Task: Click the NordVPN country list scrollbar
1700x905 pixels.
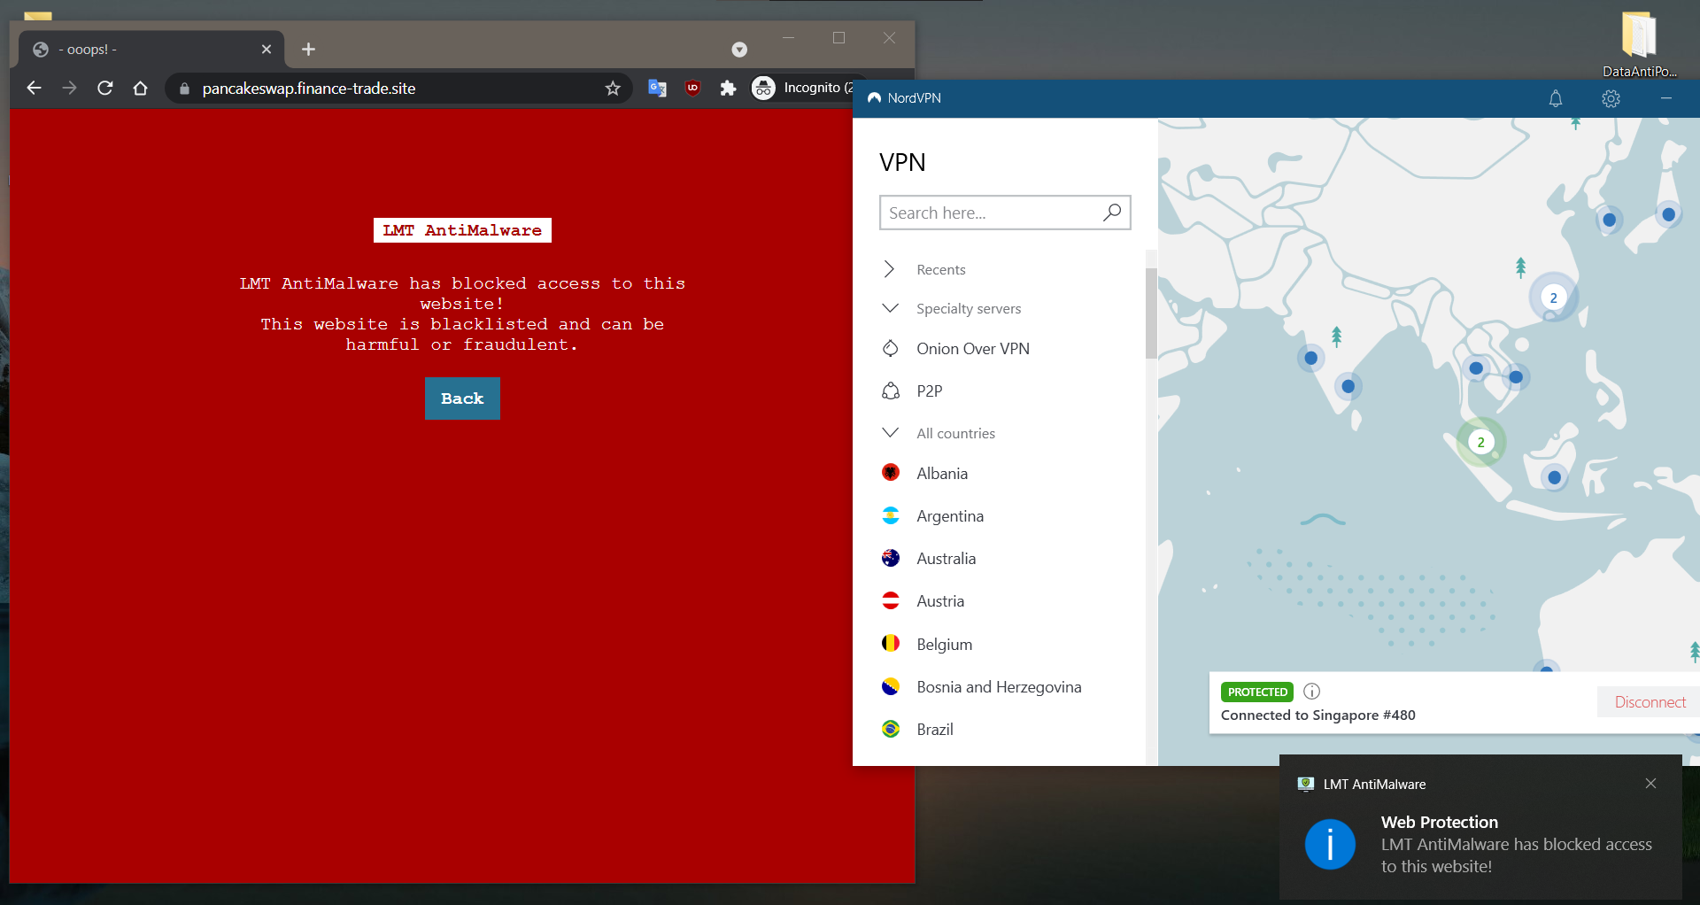Action: point(1151,313)
